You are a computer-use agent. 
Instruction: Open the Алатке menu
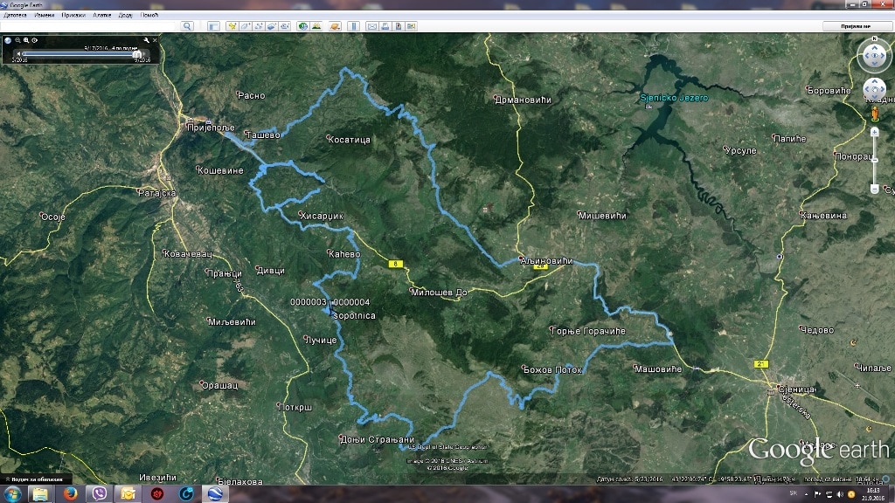[102, 15]
